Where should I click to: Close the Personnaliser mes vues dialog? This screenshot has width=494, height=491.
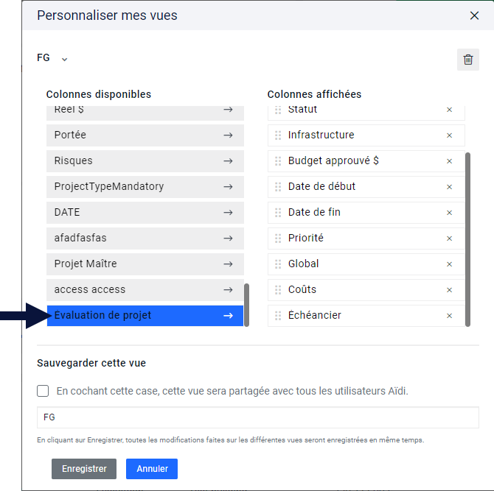pyautogui.click(x=475, y=15)
